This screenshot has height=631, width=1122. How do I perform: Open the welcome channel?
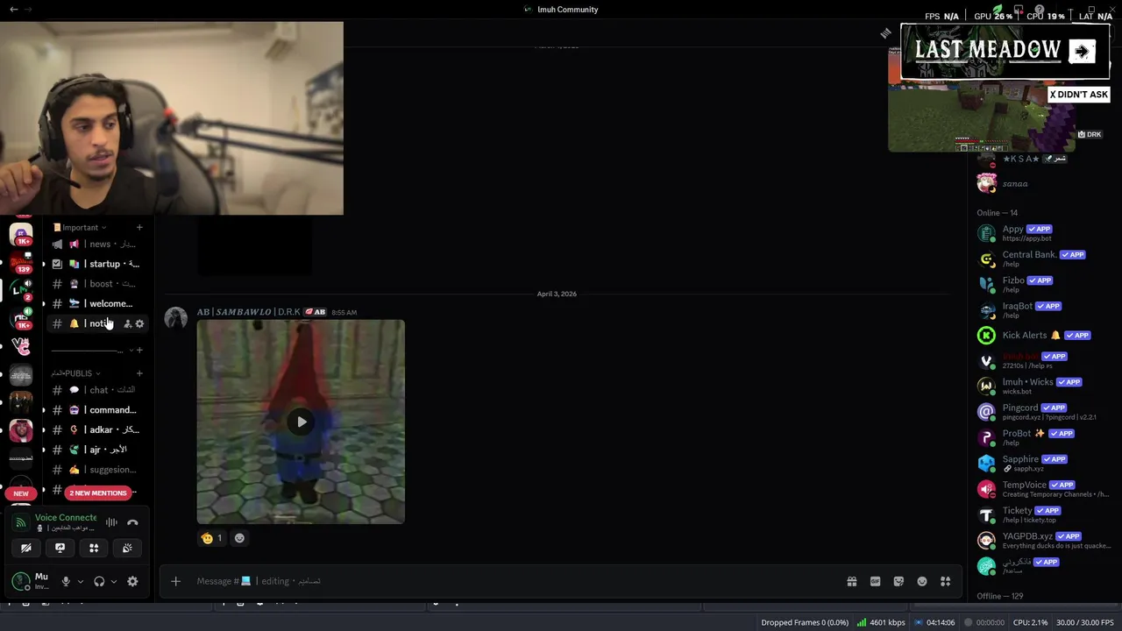pos(98,303)
